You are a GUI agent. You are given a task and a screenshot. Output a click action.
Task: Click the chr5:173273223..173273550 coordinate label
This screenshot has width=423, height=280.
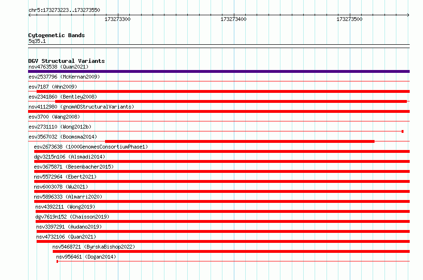point(64,10)
